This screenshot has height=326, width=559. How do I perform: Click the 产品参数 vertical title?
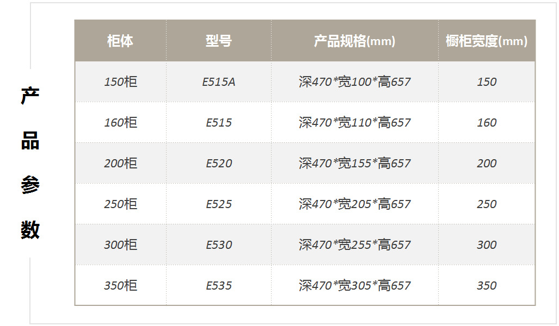30,163
